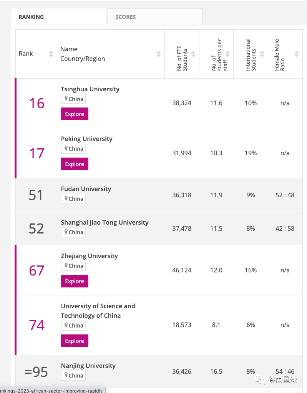Click location pin in Fudan's China tag
The image size is (307, 393).
(66, 198)
